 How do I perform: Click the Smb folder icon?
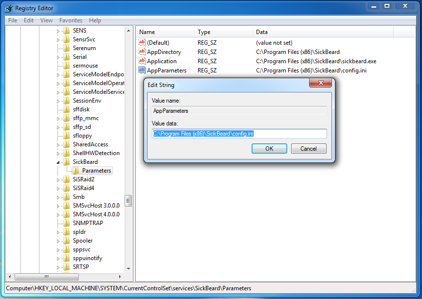click(67, 197)
